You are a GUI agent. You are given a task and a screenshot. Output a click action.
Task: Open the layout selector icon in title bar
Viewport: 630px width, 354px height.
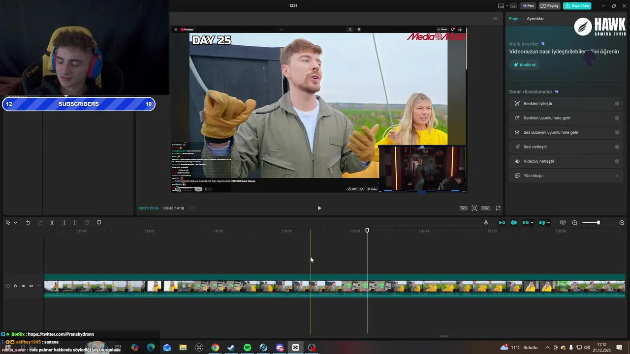click(x=501, y=6)
